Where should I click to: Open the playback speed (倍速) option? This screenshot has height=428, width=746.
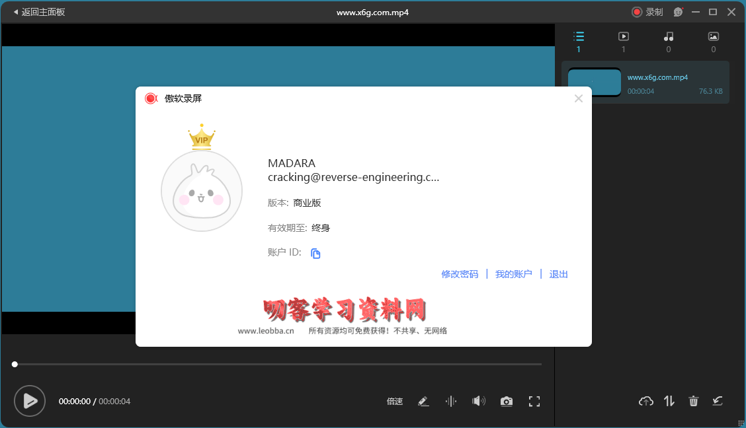395,402
